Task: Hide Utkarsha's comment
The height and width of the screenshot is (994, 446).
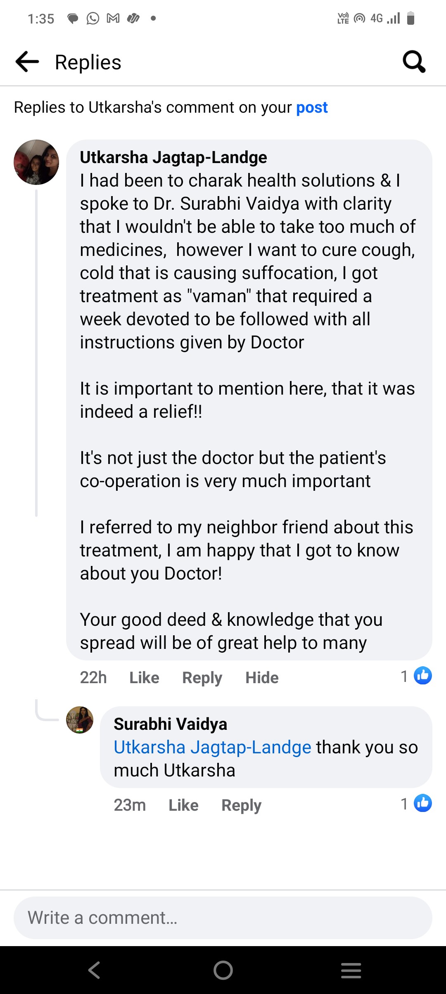Action: pos(262,678)
